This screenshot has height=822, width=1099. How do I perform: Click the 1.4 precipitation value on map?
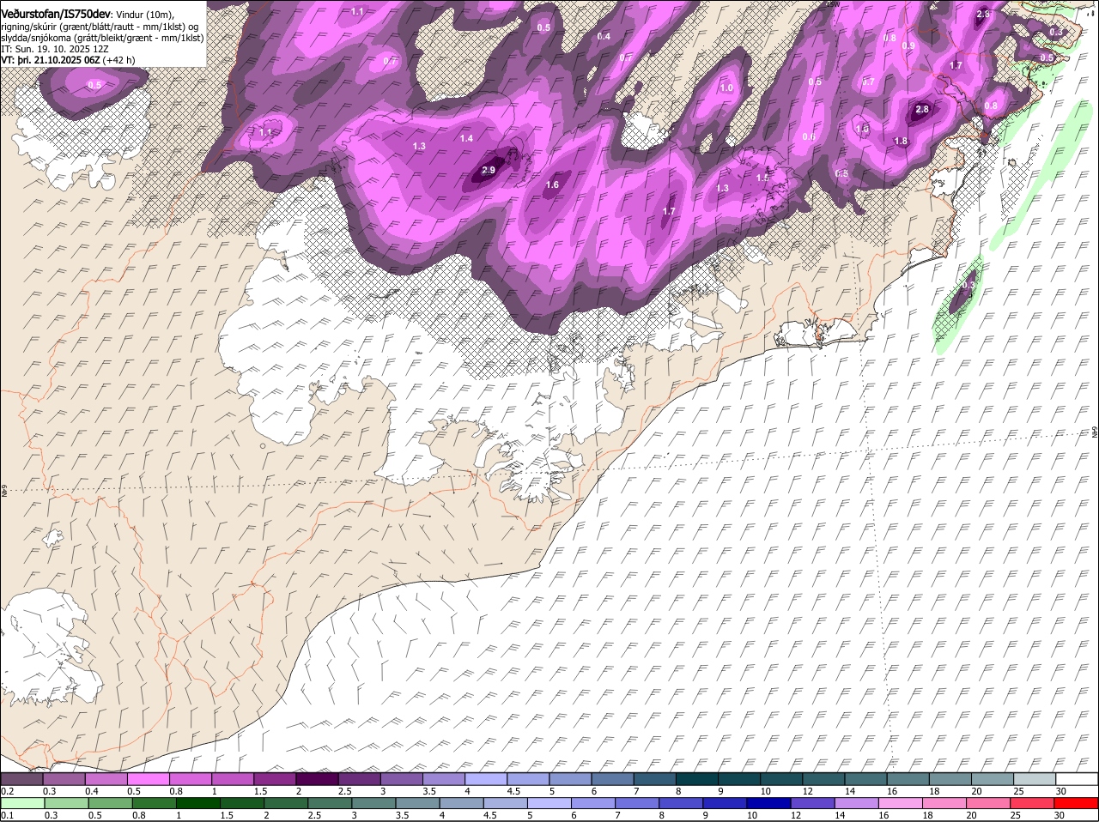(x=466, y=138)
